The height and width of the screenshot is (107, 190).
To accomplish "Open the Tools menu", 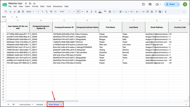I will click(49, 6).
